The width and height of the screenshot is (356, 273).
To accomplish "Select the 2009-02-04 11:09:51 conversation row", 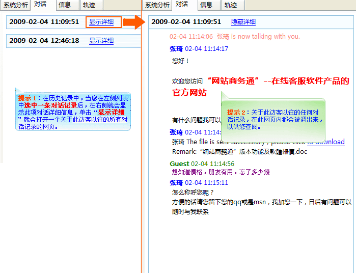I will coord(44,22).
